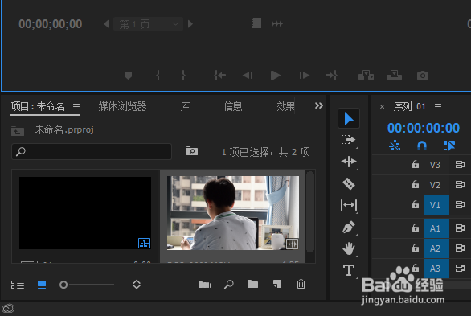Go to next page arrow

pos(190,24)
